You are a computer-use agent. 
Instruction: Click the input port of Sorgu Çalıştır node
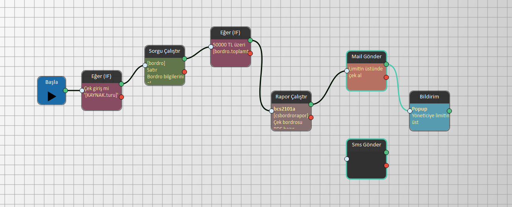(x=145, y=65)
